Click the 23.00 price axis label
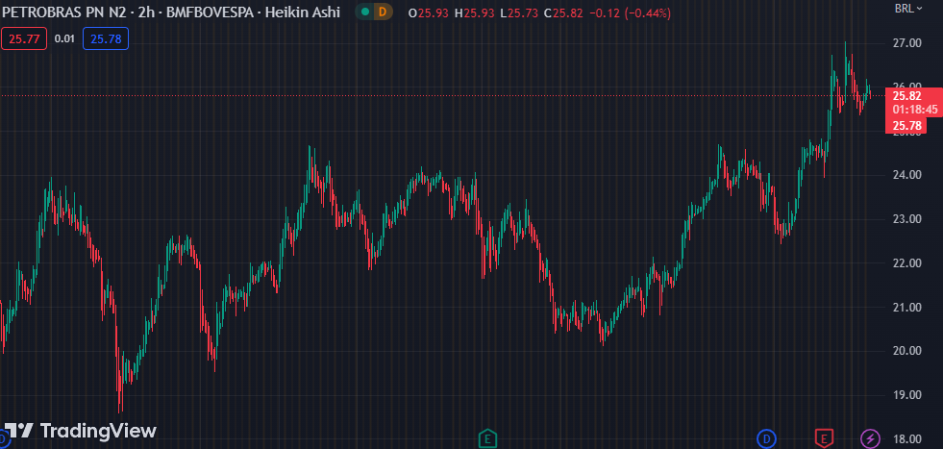The image size is (943, 449). tap(906, 219)
